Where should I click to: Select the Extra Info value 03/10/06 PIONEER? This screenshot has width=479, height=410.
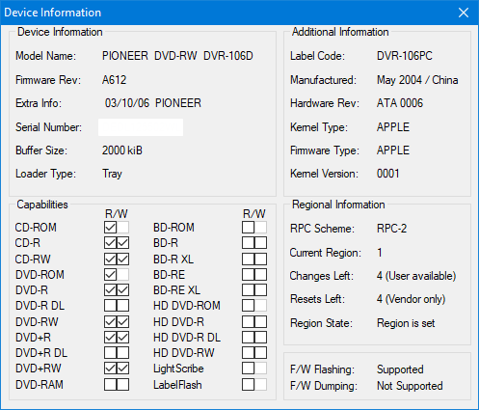tap(153, 103)
